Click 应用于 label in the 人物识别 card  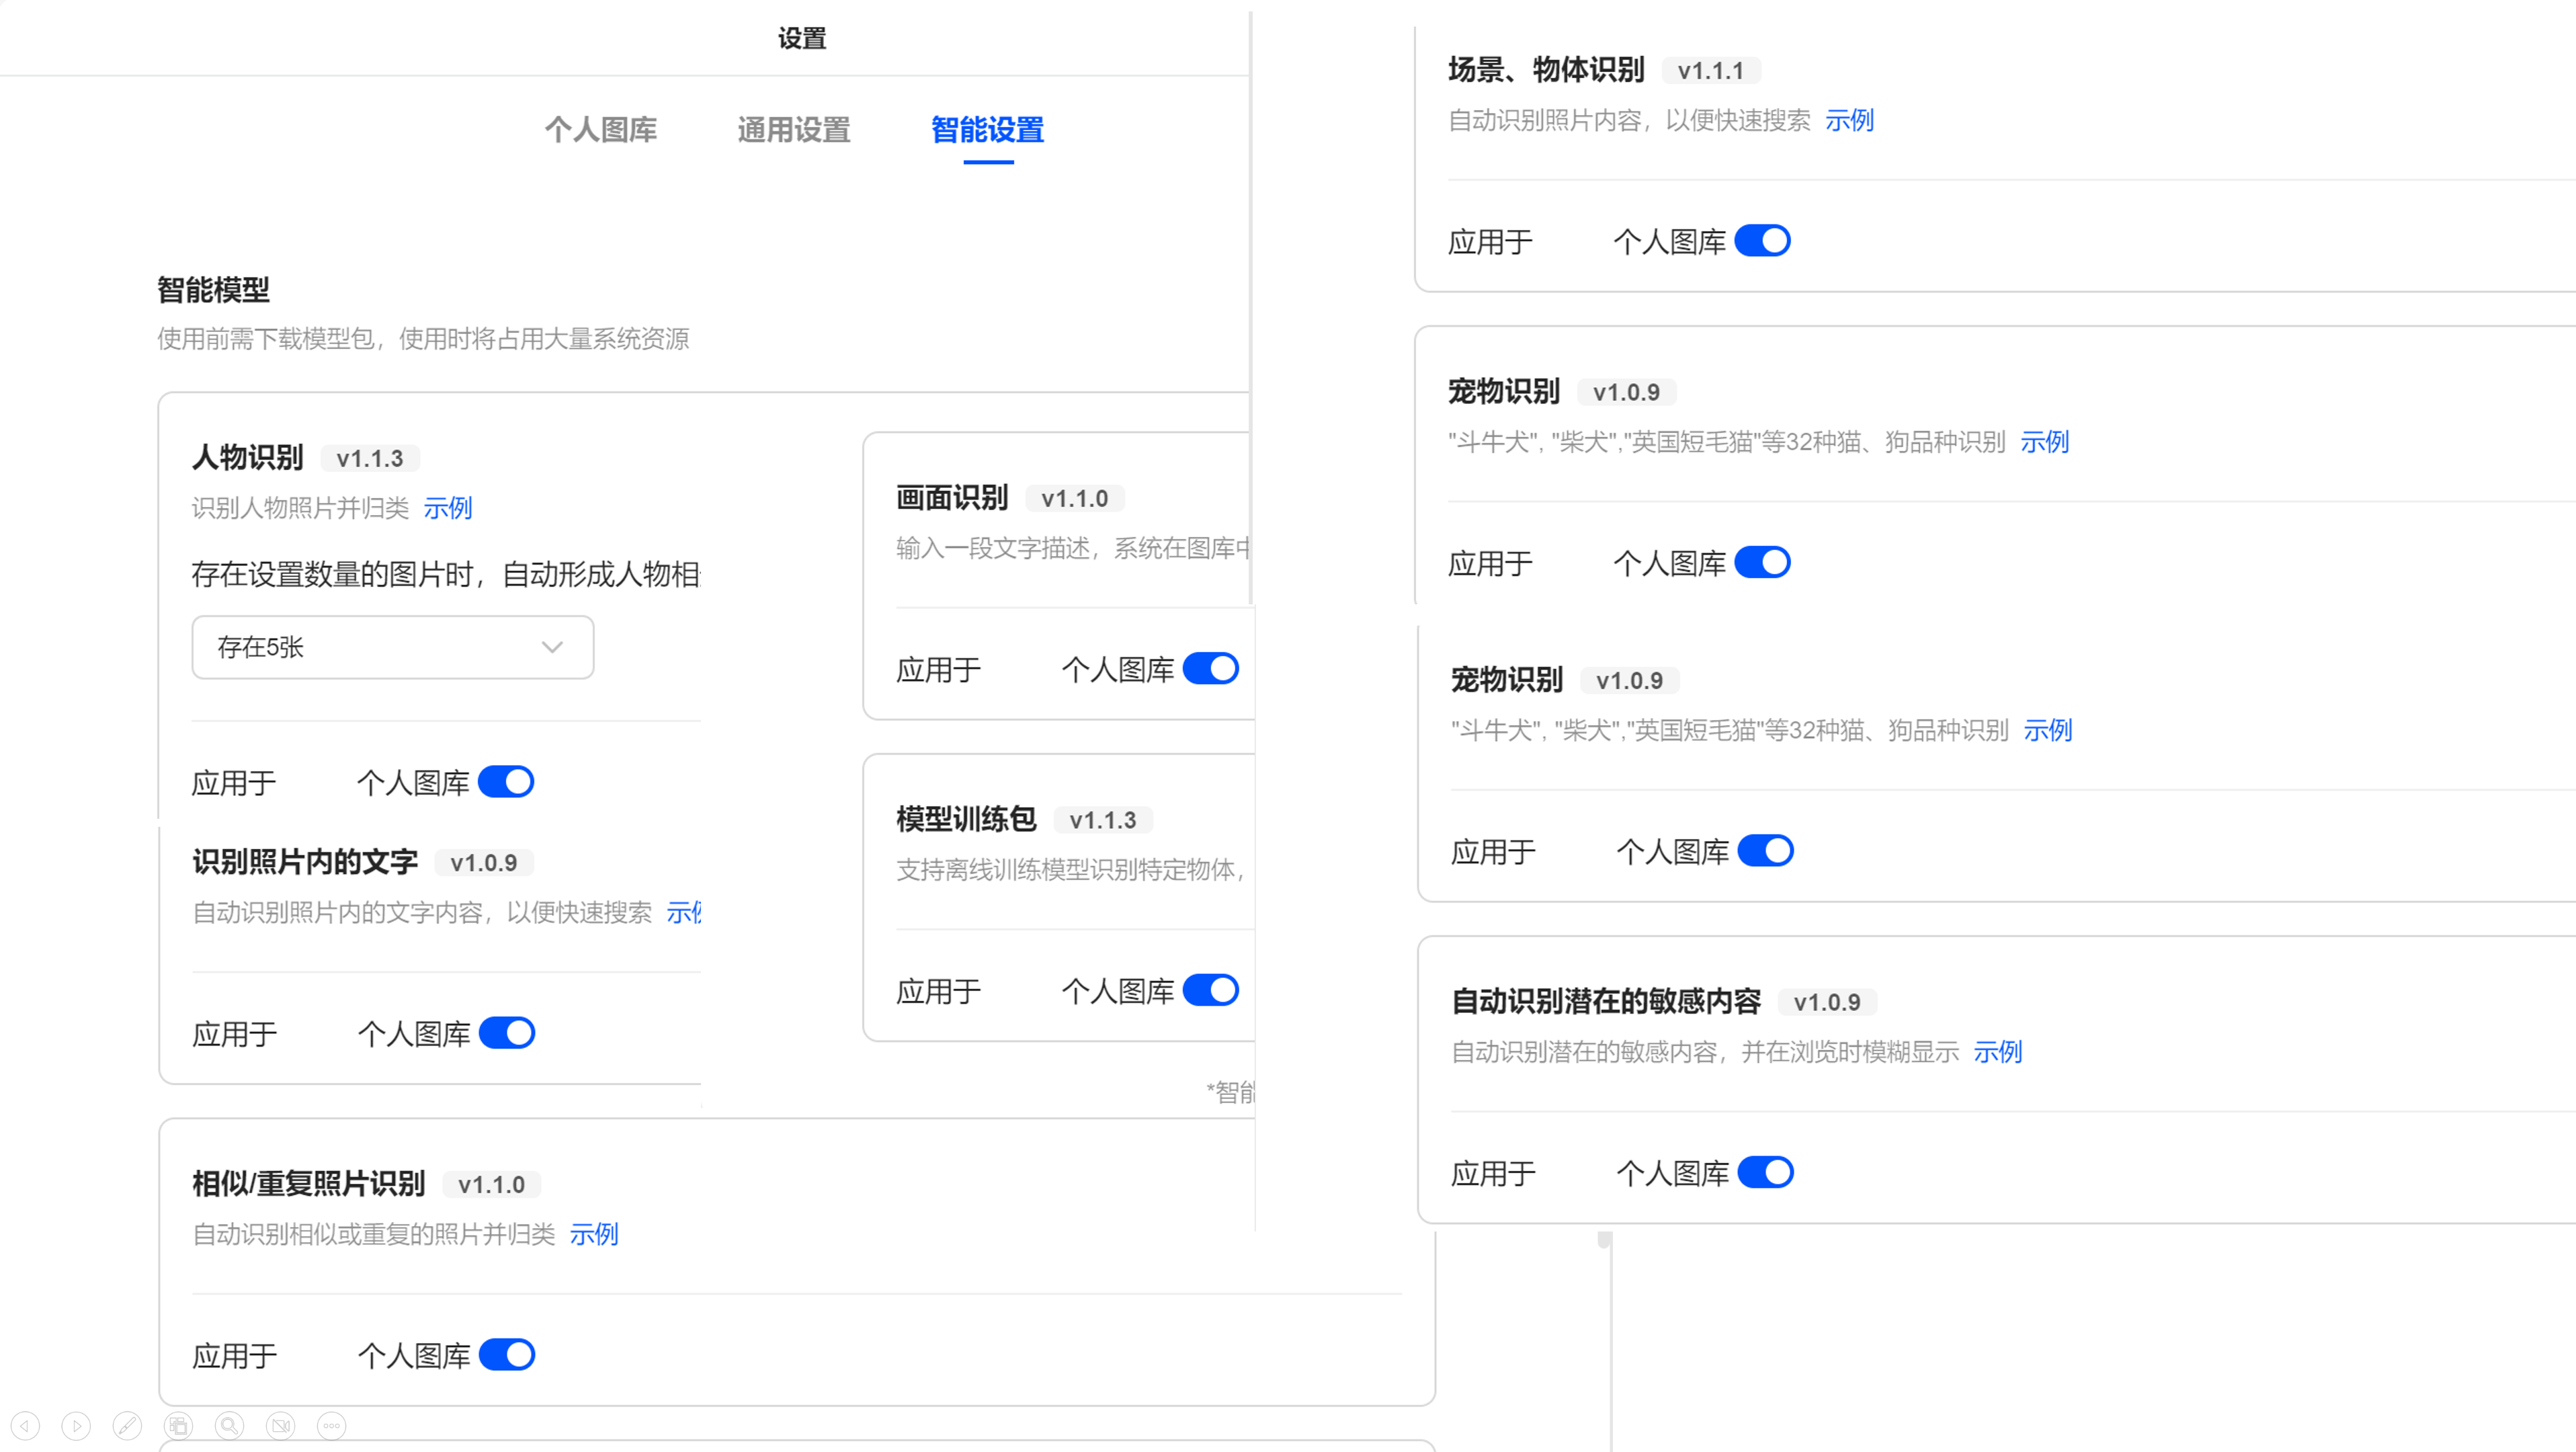(234, 783)
